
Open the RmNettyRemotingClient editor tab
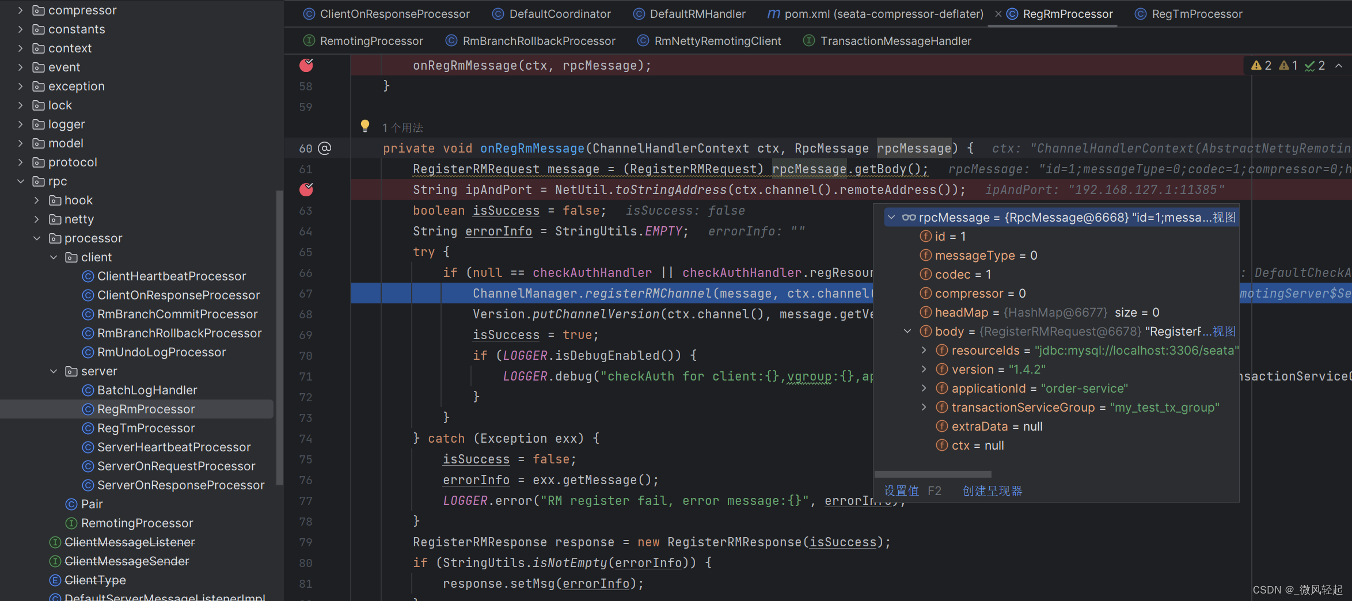tap(709, 41)
